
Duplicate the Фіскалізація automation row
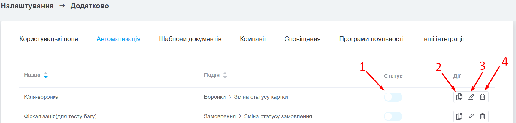click(459, 116)
